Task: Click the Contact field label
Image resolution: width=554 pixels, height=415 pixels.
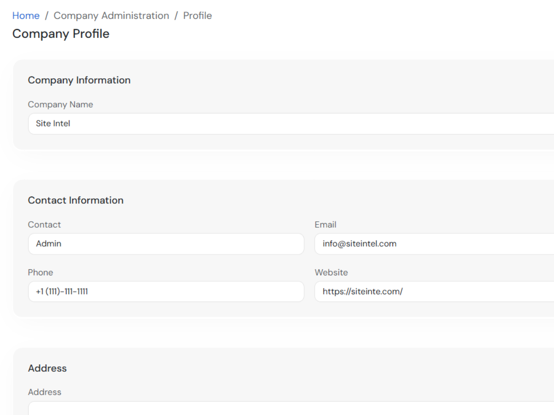Action: click(x=44, y=225)
